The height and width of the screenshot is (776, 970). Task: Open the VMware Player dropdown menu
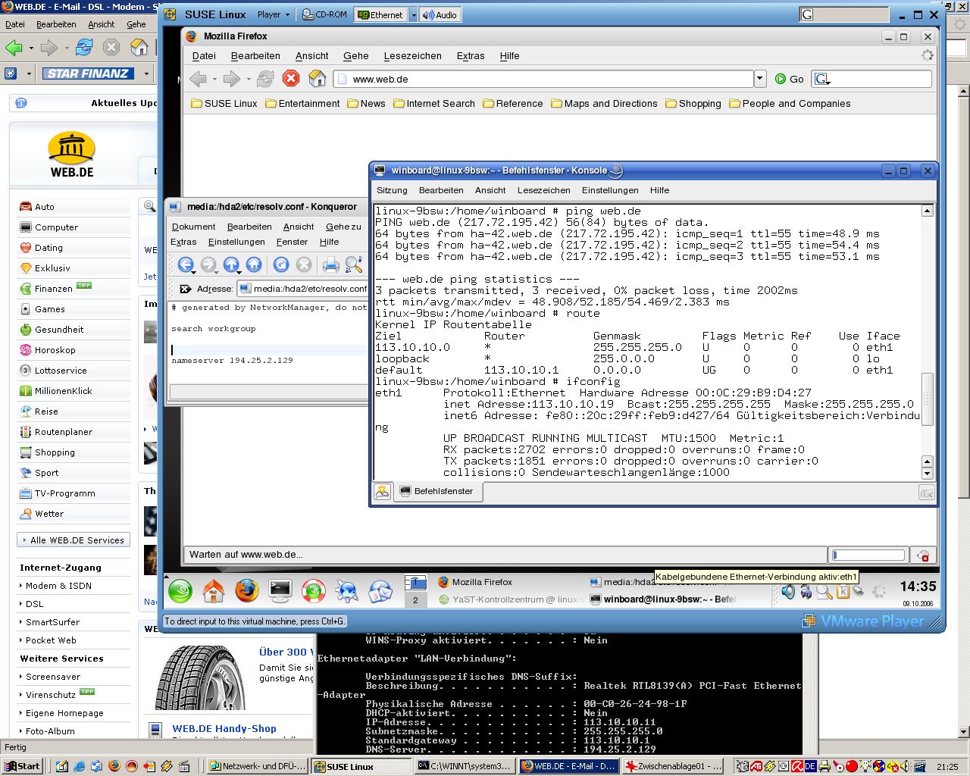[x=274, y=14]
